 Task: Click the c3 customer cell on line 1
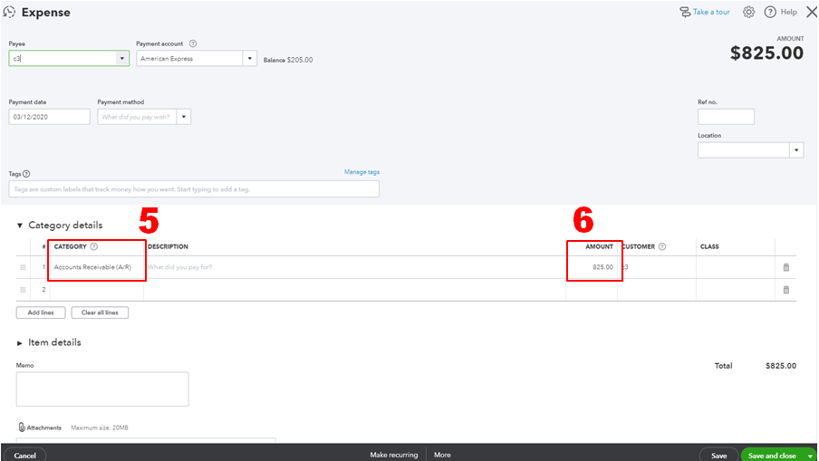pyautogui.click(x=657, y=267)
